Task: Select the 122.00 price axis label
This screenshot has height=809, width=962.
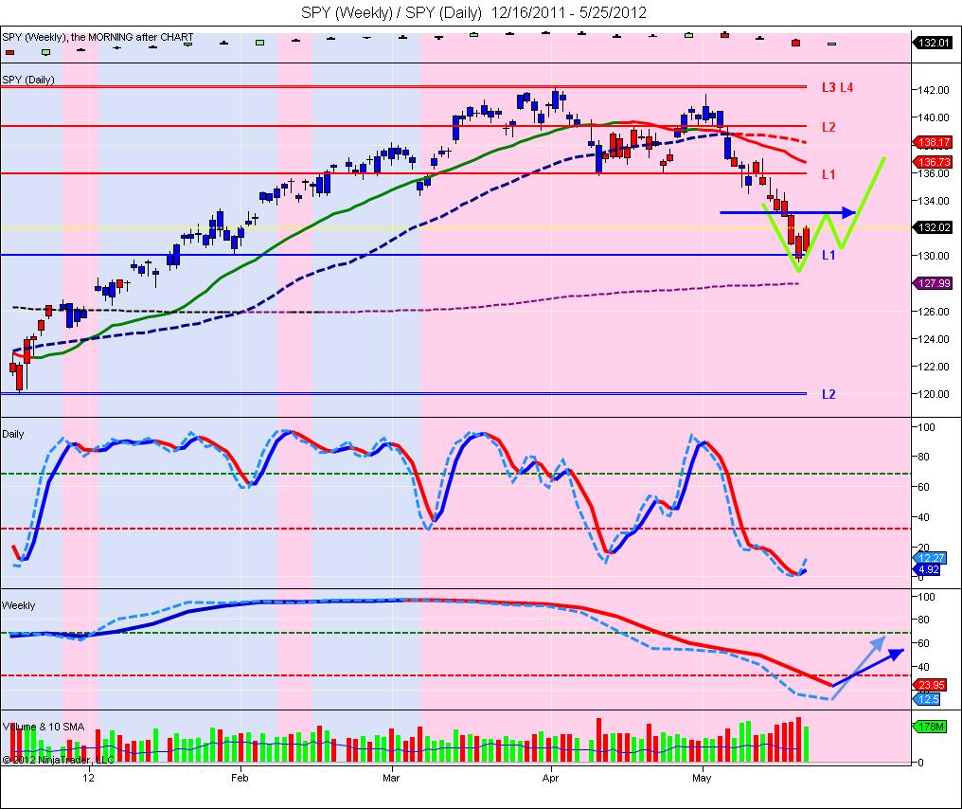Action: click(x=934, y=367)
